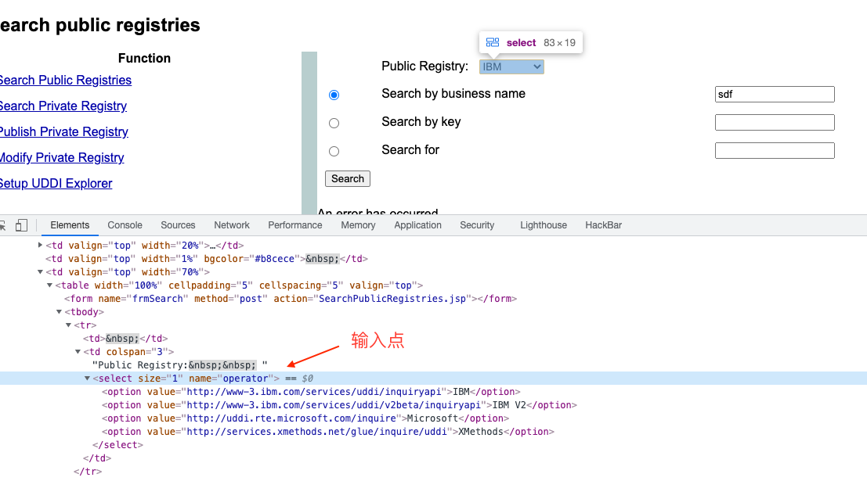Click the Search button

(x=348, y=179)
